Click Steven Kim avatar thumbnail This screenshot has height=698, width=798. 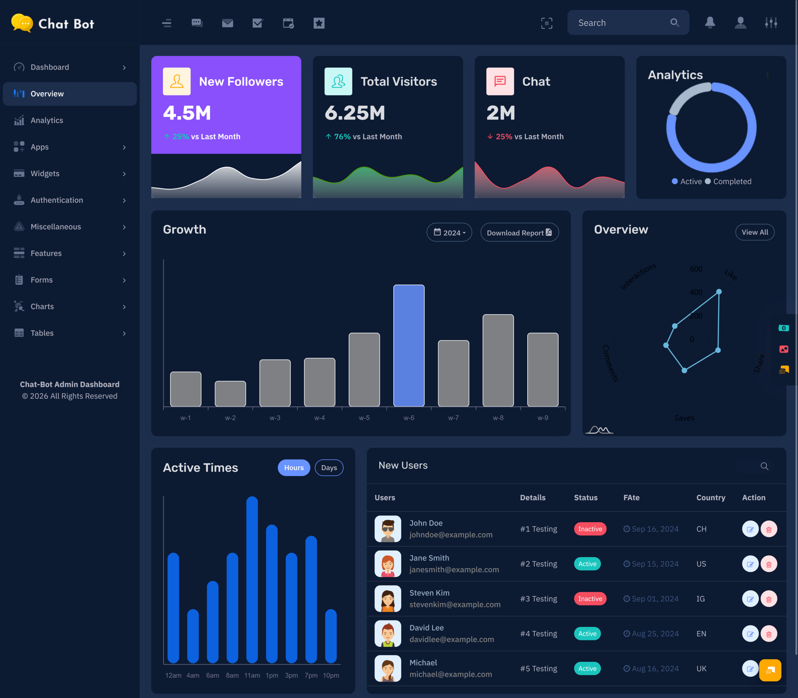[388, 599]
